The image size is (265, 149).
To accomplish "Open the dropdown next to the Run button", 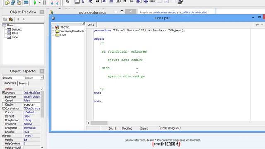I will (x=40, y=2).
